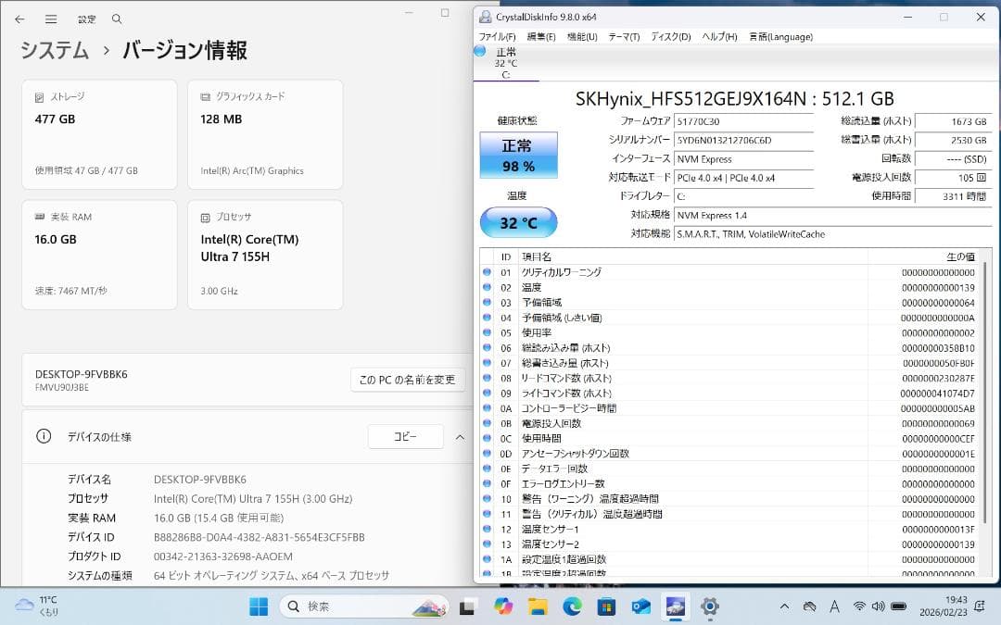Select the 0A コントローラービジー時間 row
1001x625 pixels.
tap(729, 408)
